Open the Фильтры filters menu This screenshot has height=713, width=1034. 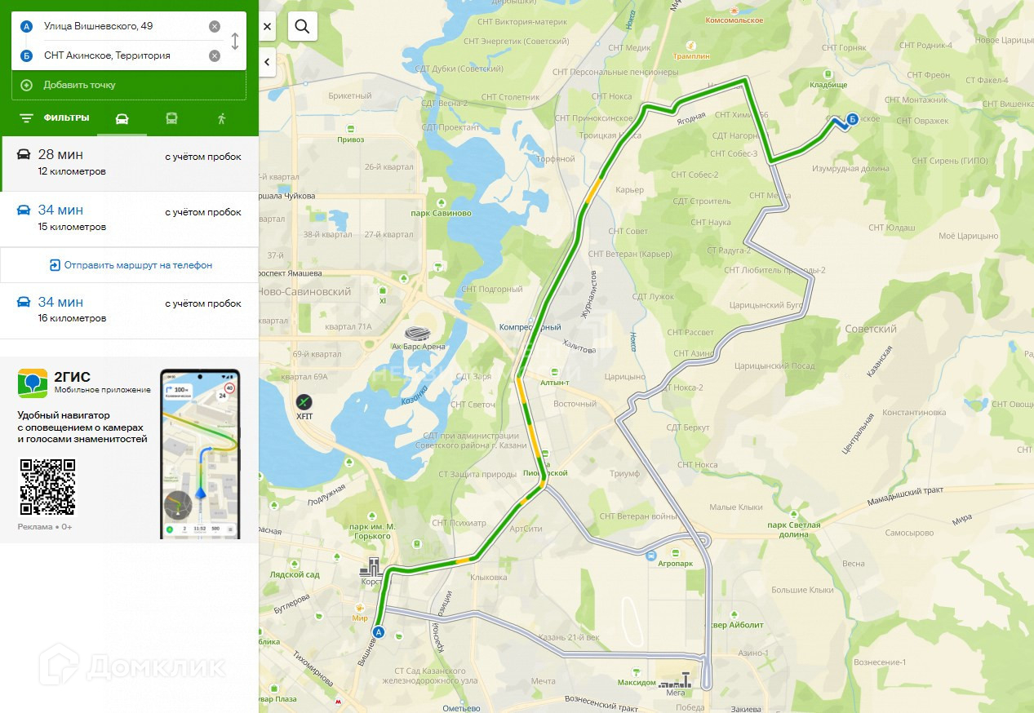pos(55,117)
